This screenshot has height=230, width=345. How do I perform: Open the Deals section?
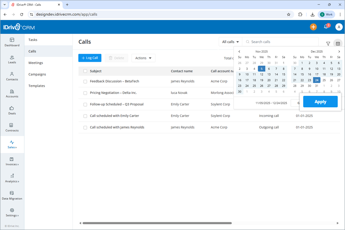point(12,111)
